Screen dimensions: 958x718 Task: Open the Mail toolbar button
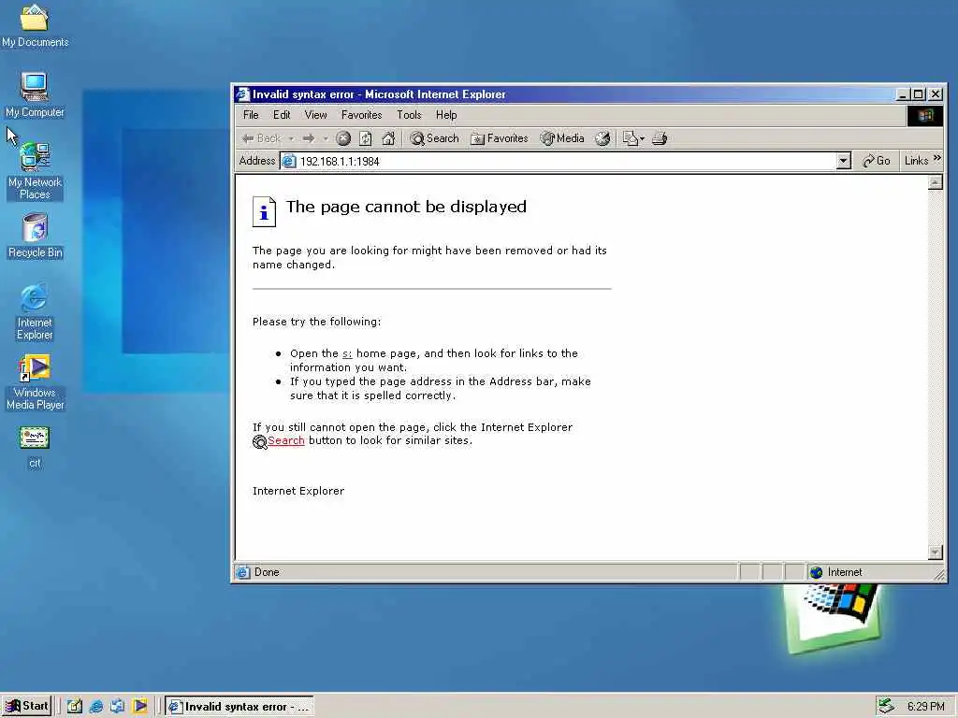pyautogui.click(x=630, y=138)
